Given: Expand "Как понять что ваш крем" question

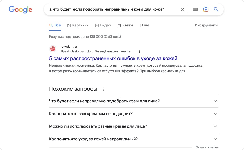Looking at the screenshot, I should pyautogui.click(x=215, y=114).
